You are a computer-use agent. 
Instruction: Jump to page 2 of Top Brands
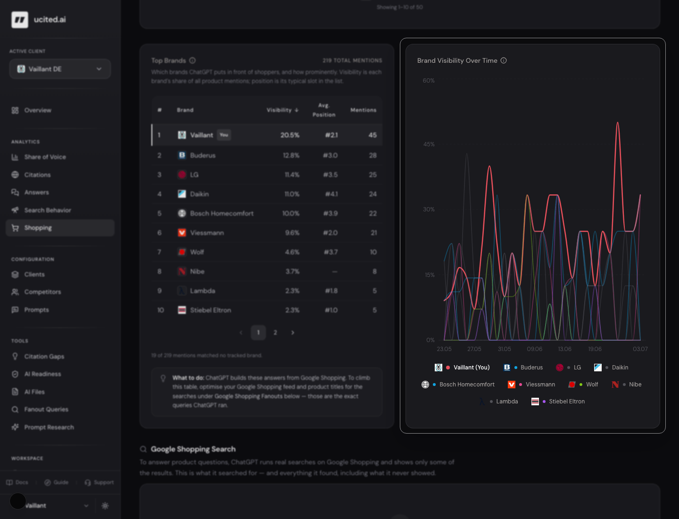coord(275,333)
